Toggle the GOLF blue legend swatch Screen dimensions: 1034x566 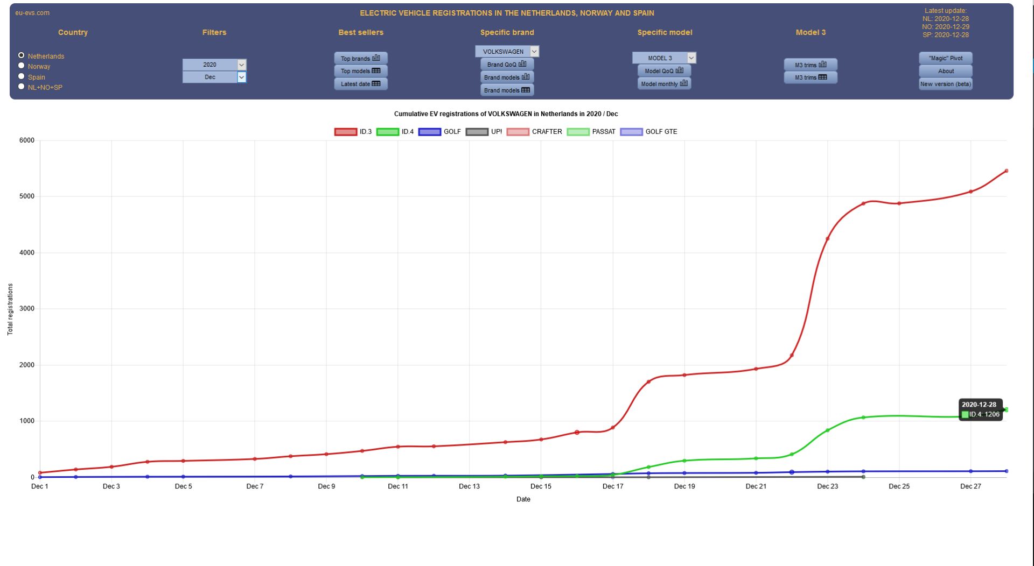point(429,132)
